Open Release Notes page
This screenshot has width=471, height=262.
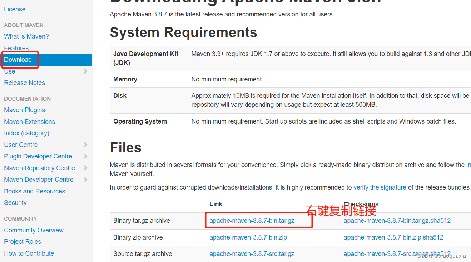click(25, 83)
